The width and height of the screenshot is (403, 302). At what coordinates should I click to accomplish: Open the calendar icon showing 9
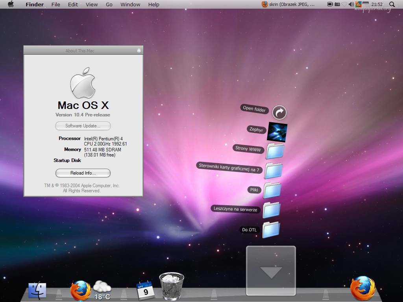pos(145,291)
